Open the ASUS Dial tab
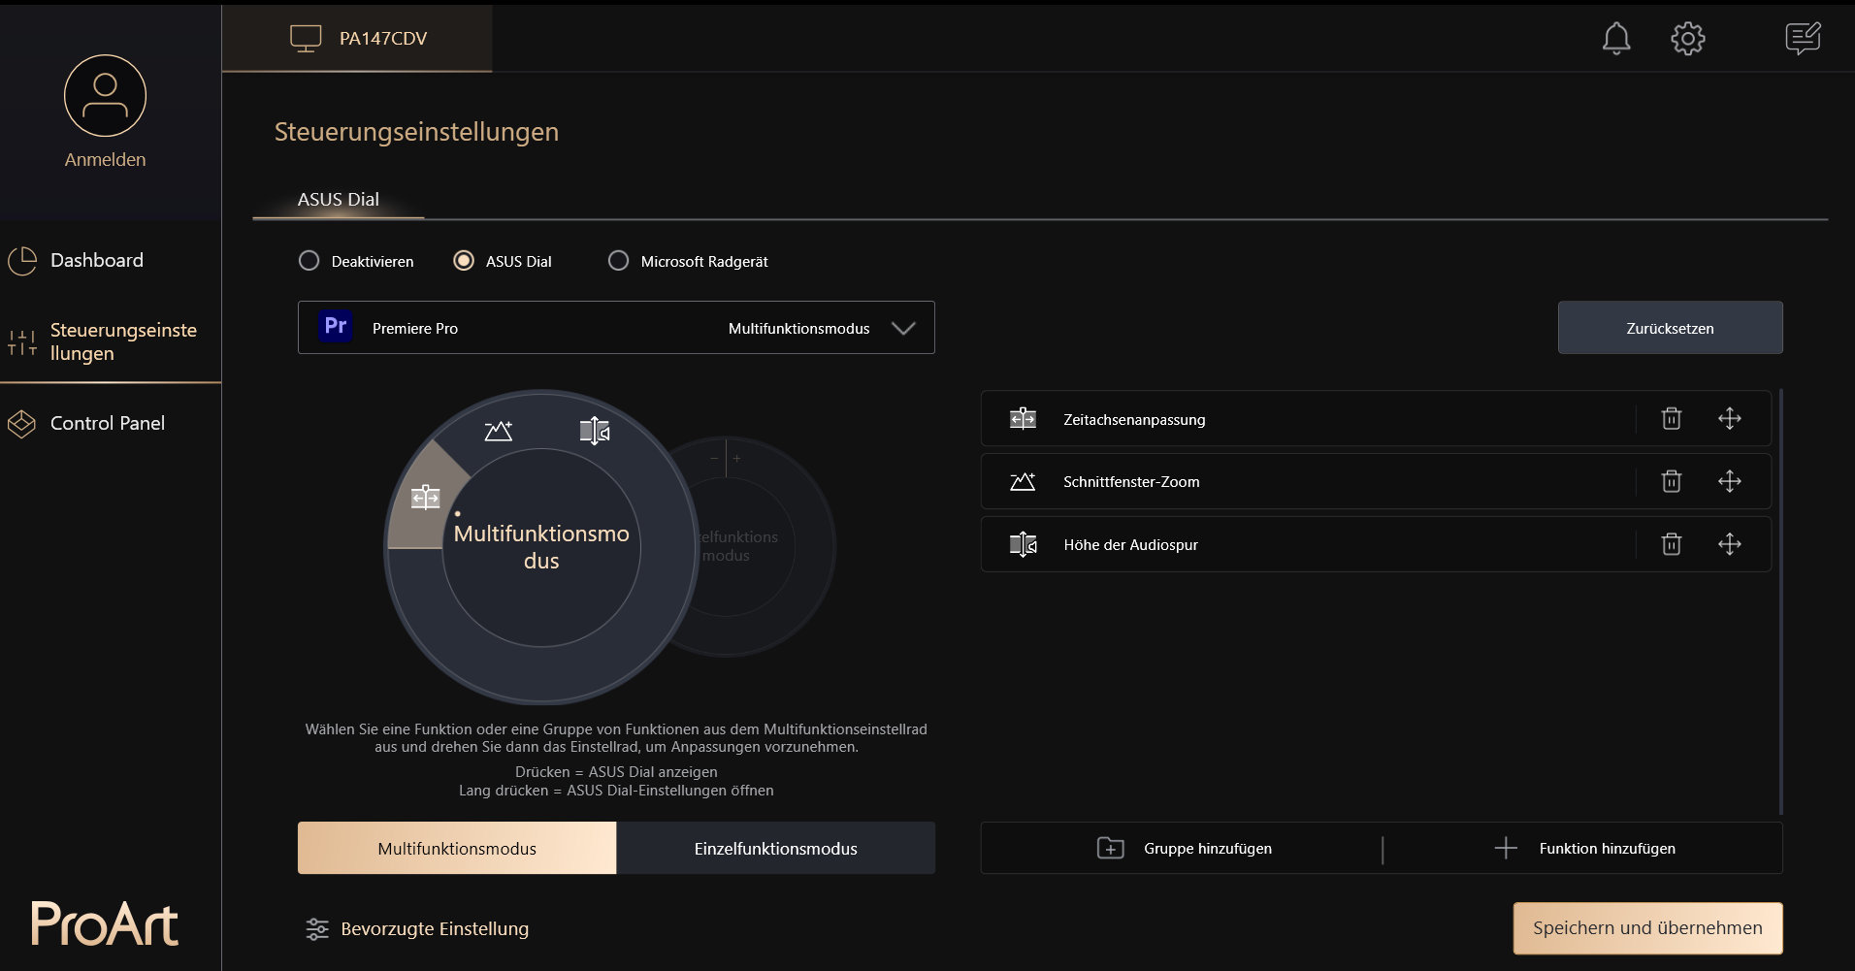Viewport: 1855px width, 971px height. [x=338, y=199]
